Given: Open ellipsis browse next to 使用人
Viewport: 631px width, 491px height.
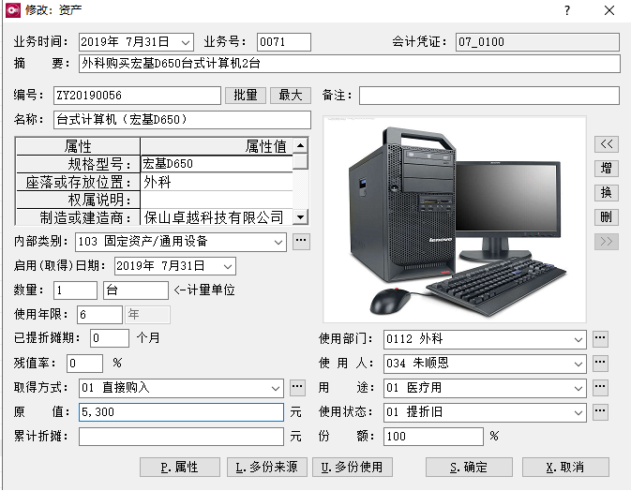Looking at the screenshot, I should tap(601, 363).
